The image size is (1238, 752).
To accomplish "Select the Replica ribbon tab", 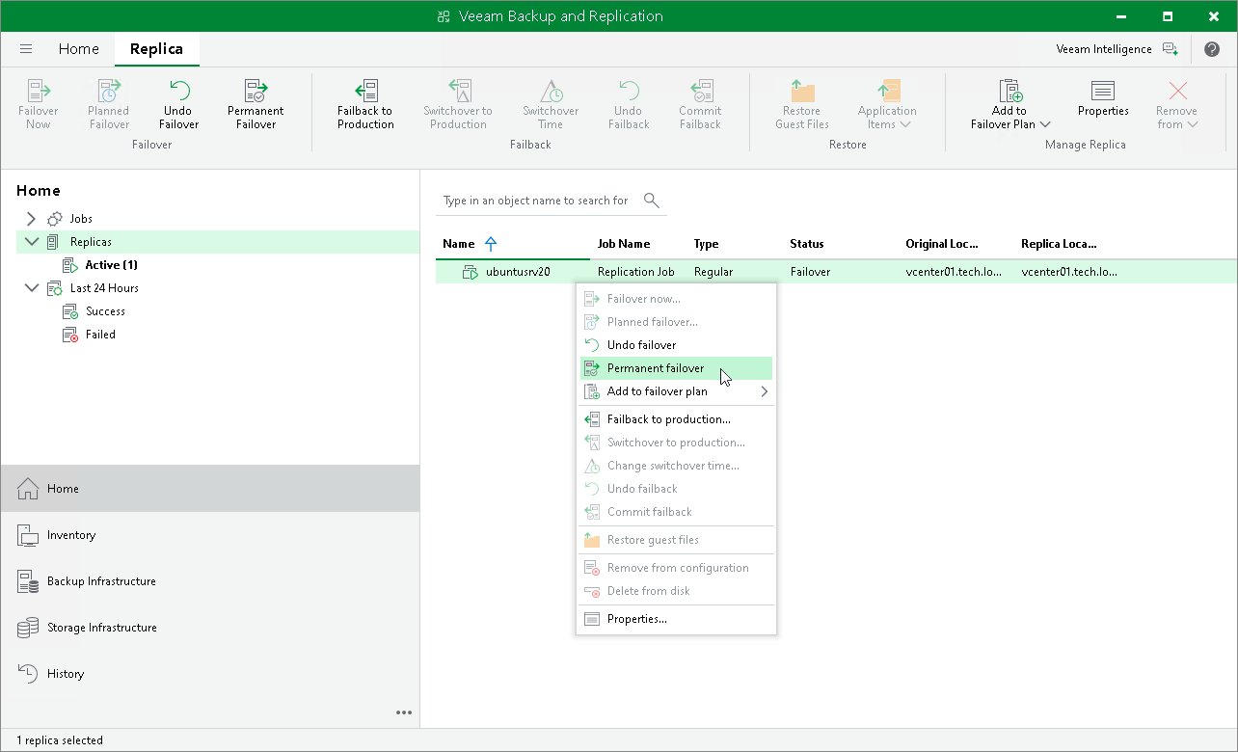I will point(156,49).
